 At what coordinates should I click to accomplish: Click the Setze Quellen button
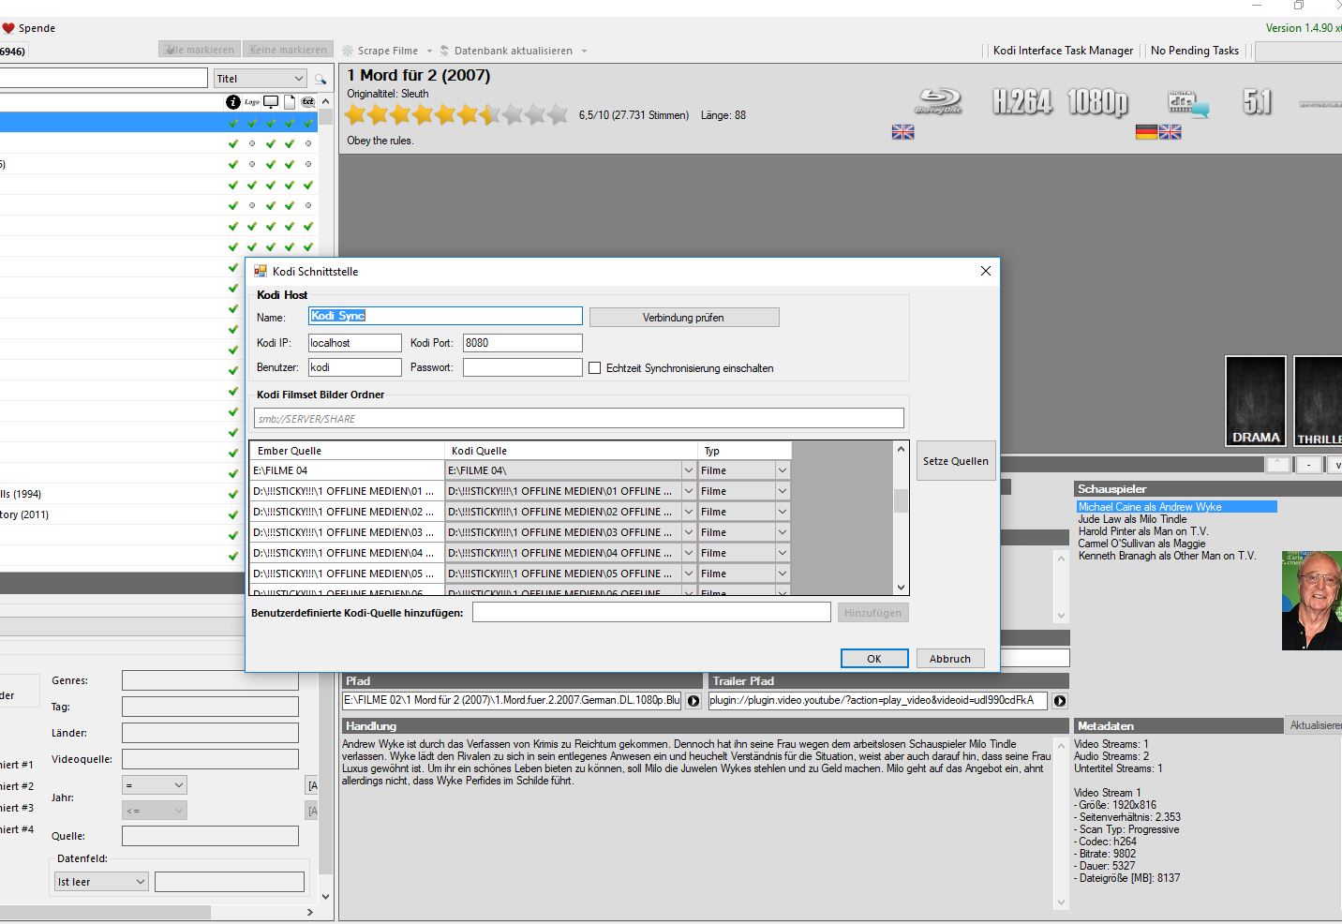pyautogui.click(x=956, y=461)
